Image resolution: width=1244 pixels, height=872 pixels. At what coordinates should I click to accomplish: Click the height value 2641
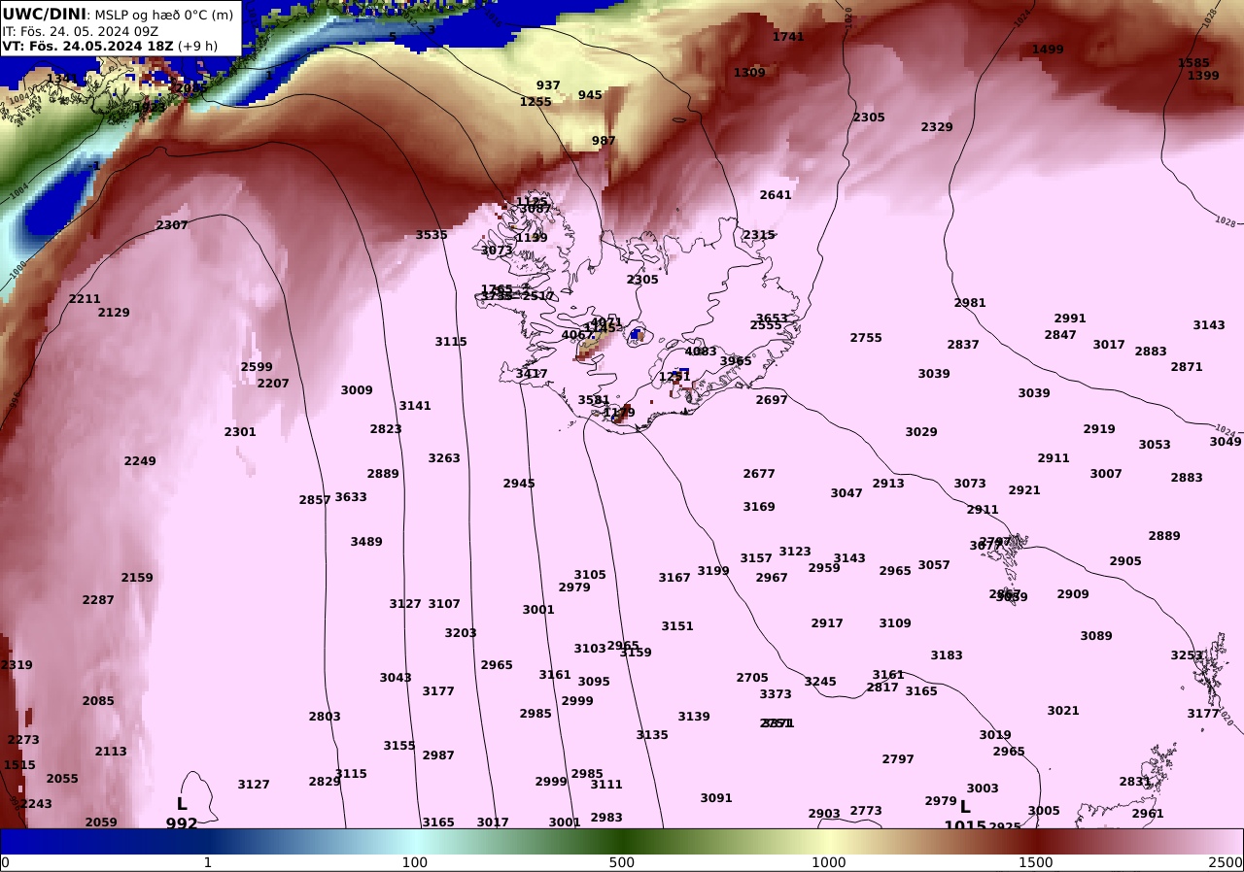776,195
